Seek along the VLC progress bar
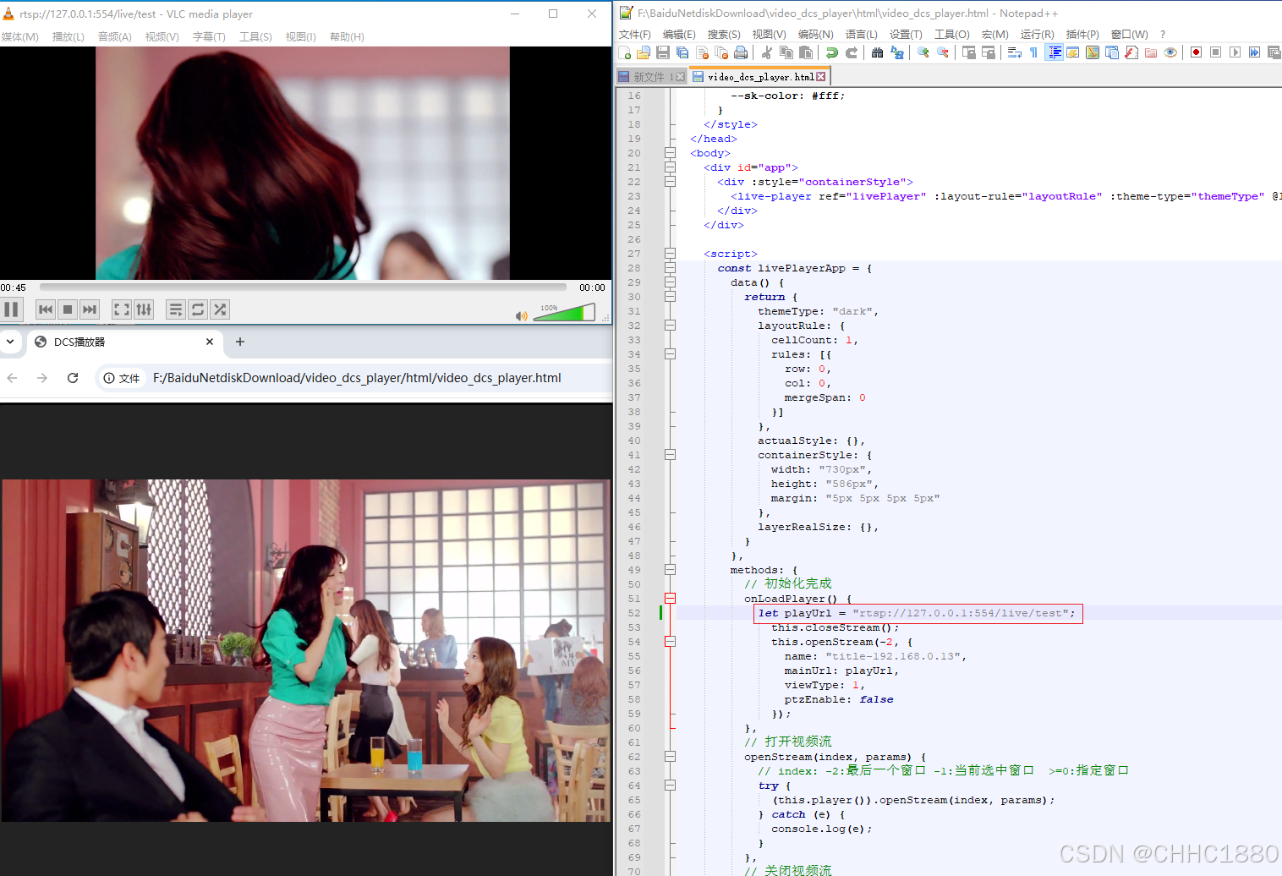 (303, 287)
